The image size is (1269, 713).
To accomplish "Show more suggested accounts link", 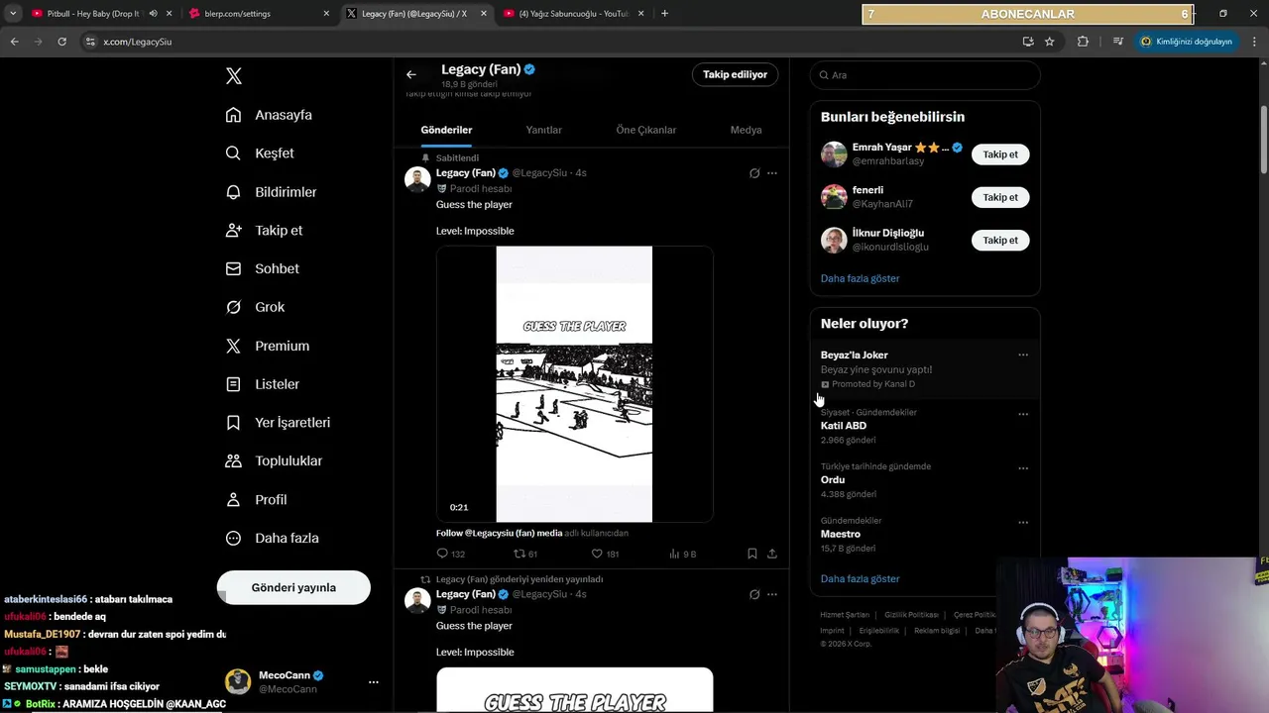I will click(x=860, y=278).
